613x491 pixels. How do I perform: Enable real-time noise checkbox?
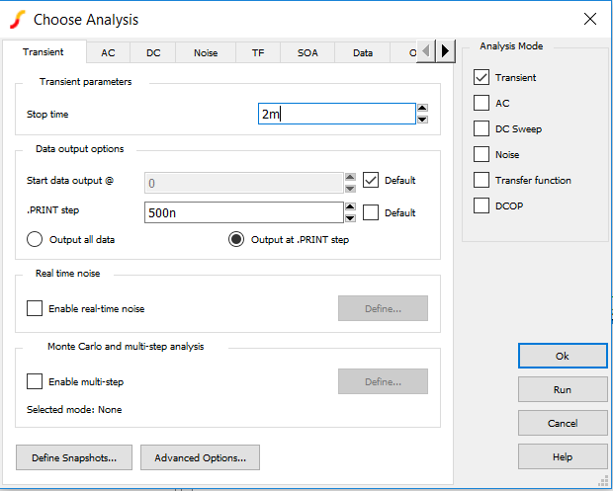click(x=35, y=308)
